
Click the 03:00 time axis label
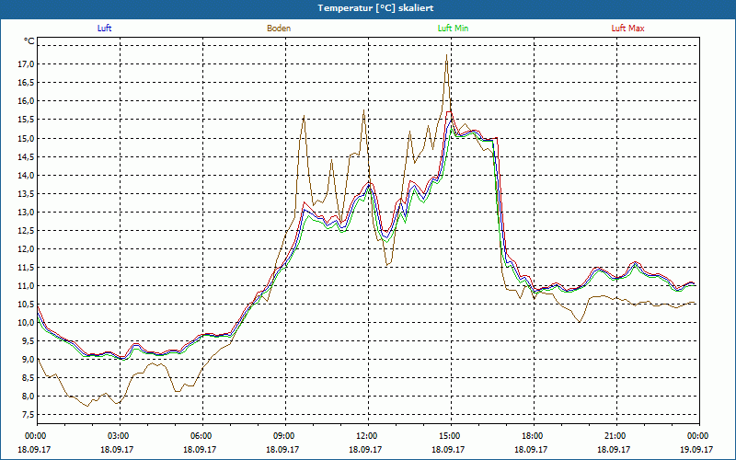[x=120, y=436]
